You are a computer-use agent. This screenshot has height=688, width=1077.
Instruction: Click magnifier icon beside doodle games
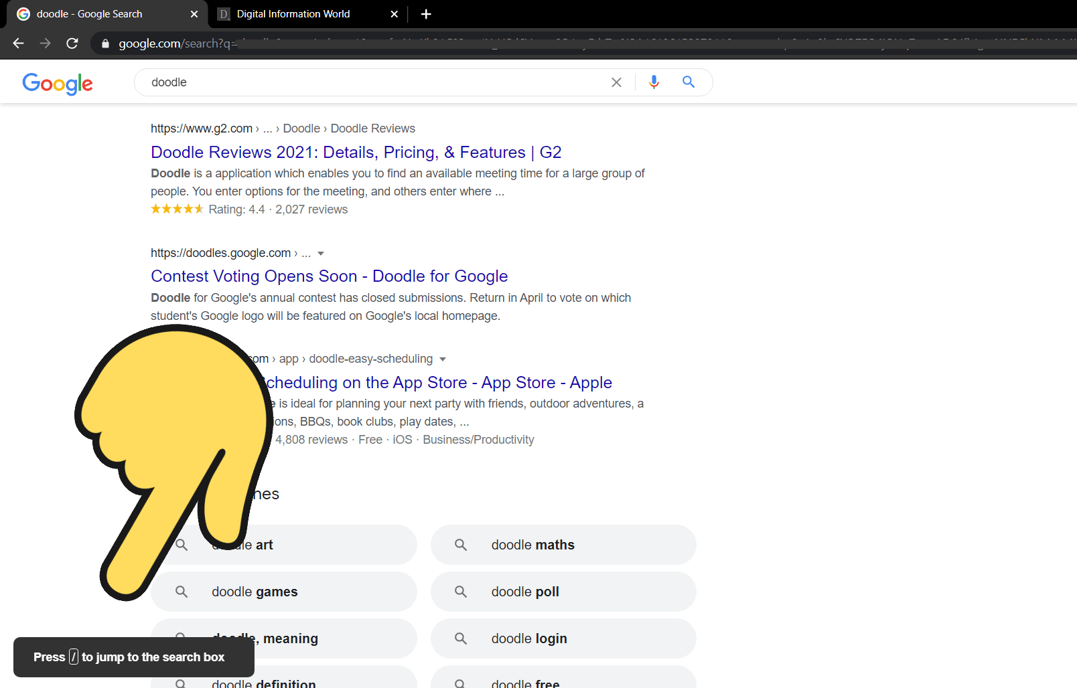(182, 592)
